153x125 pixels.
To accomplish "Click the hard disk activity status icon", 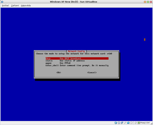I will click(116, 123).
